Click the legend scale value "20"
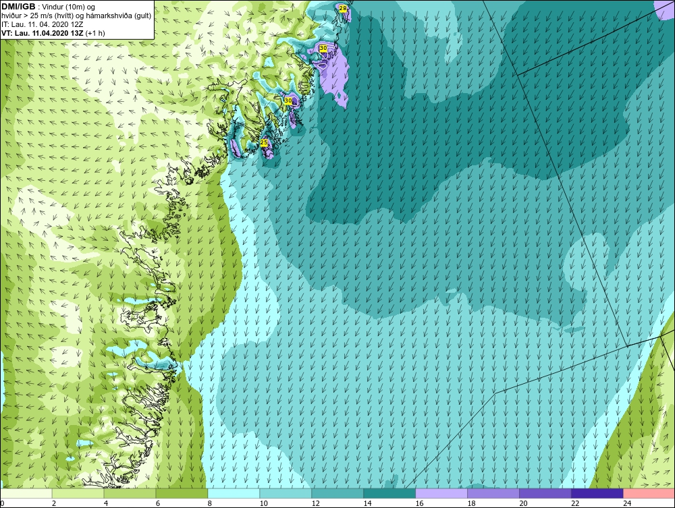Screen dimensions: 675x508 pos(523,503)
